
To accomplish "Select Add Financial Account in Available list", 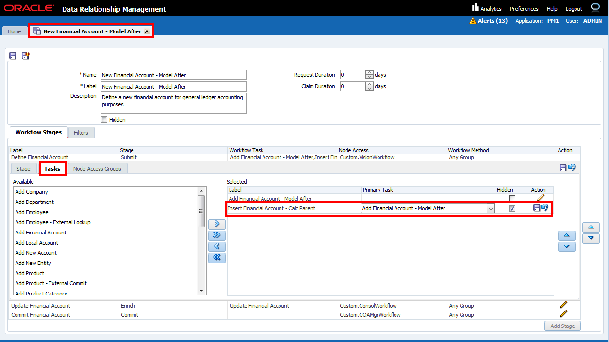I will (41, 233).
